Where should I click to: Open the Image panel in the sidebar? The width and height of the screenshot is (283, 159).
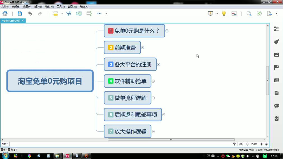(x=277, y=55)
